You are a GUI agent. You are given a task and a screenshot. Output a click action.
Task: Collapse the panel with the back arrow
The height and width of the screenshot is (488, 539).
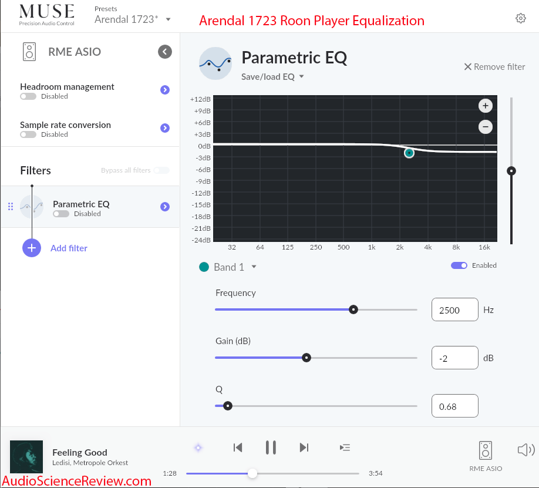click(165, 52)
